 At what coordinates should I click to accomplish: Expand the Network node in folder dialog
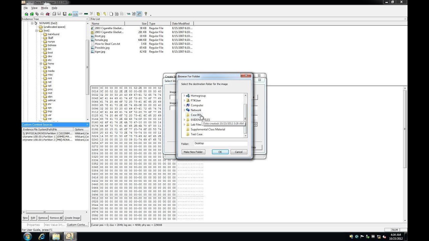[184, 110]
